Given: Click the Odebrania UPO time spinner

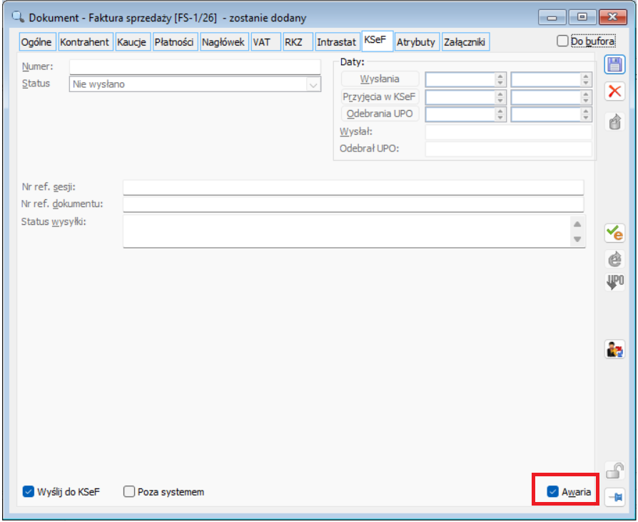Looking at the screenshot, I should [585, 114].
